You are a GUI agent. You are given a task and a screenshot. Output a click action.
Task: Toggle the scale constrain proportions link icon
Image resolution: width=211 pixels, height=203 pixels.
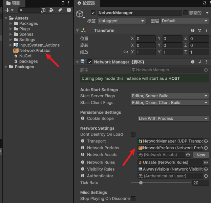pos(126,52)
